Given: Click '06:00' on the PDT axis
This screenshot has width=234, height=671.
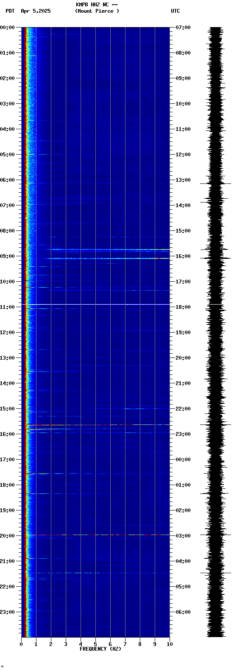Looking at the screenshot, I should 7,180.
